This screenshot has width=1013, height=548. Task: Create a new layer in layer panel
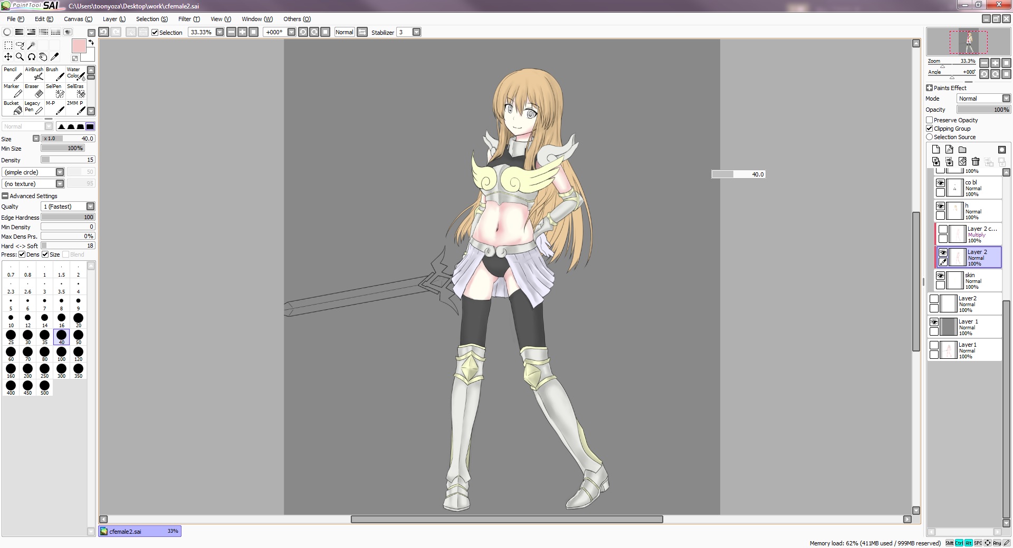[936, 150]
